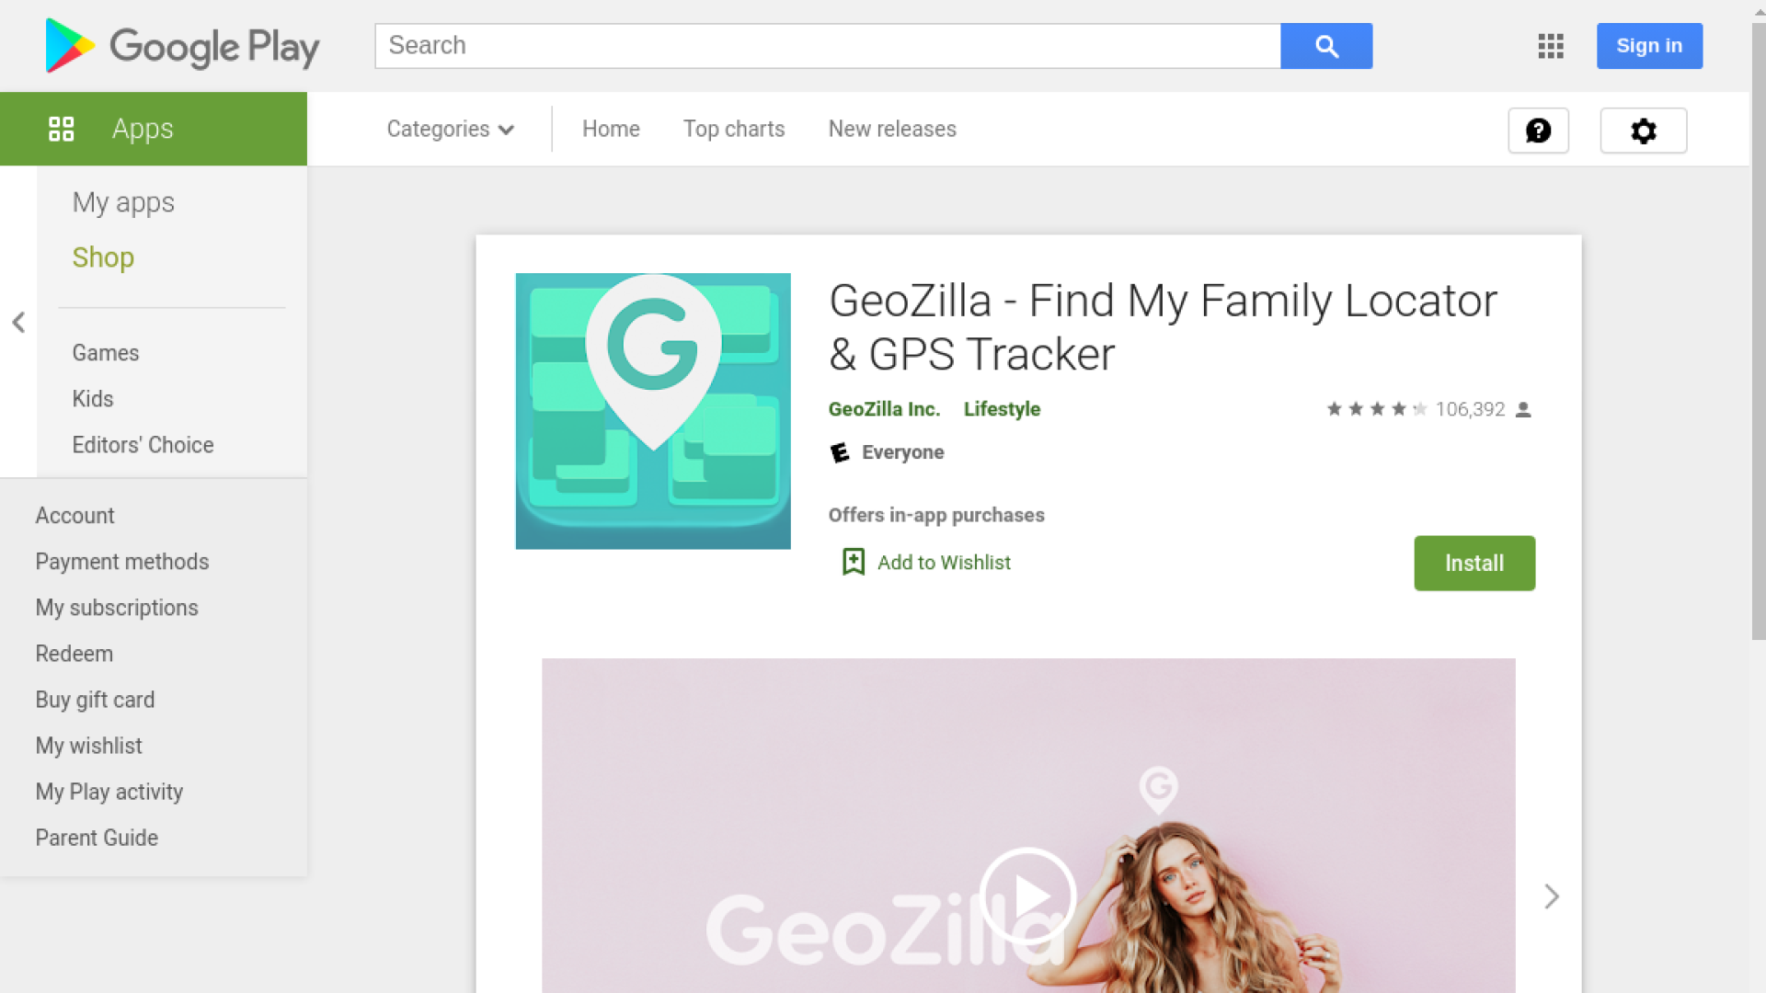
Task: Open the help question mark icon
Action: pyautogui.click(x=1538, y=131)
